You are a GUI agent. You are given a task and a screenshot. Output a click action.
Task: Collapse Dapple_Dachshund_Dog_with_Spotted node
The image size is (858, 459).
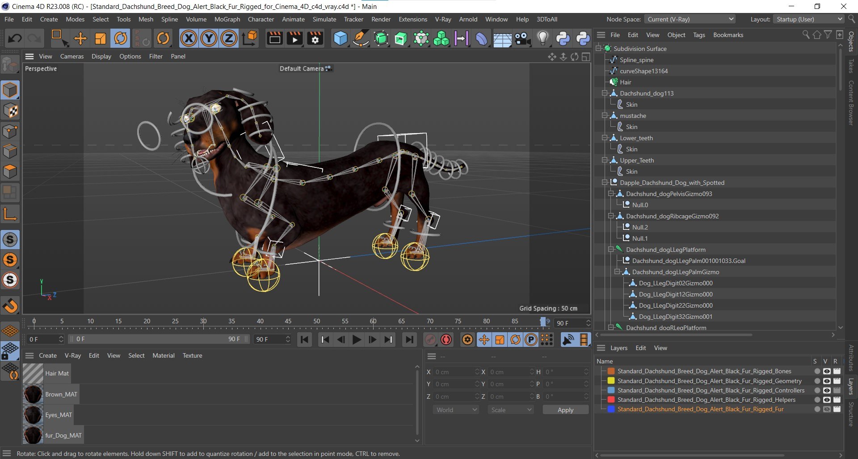pos(605,183)
